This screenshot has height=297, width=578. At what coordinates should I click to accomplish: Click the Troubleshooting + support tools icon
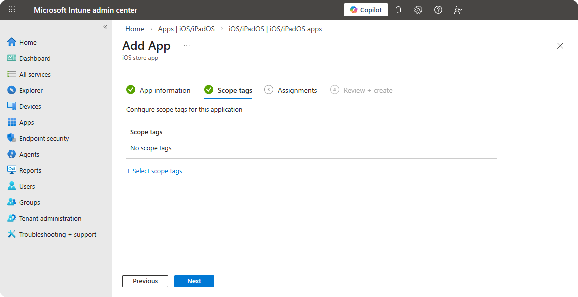tap(12, 234)
